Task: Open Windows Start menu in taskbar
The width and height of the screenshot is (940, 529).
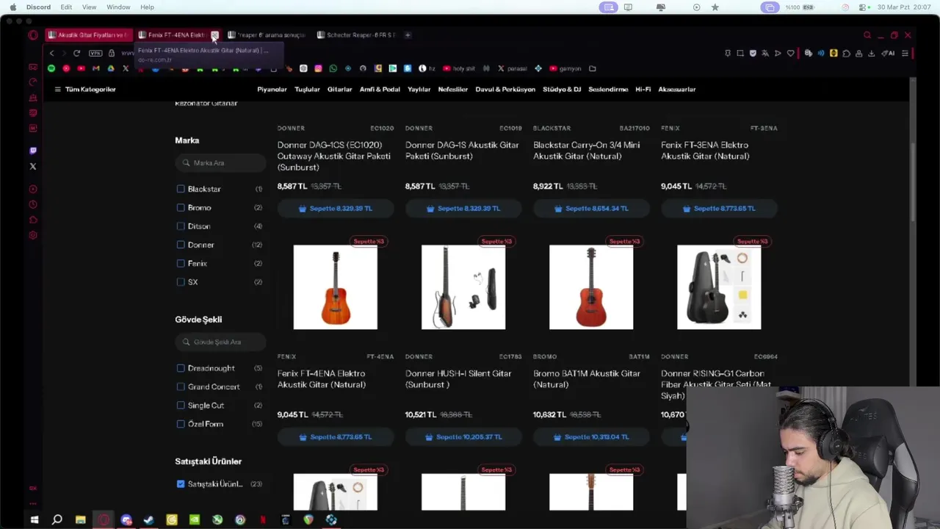Action: 34,520
